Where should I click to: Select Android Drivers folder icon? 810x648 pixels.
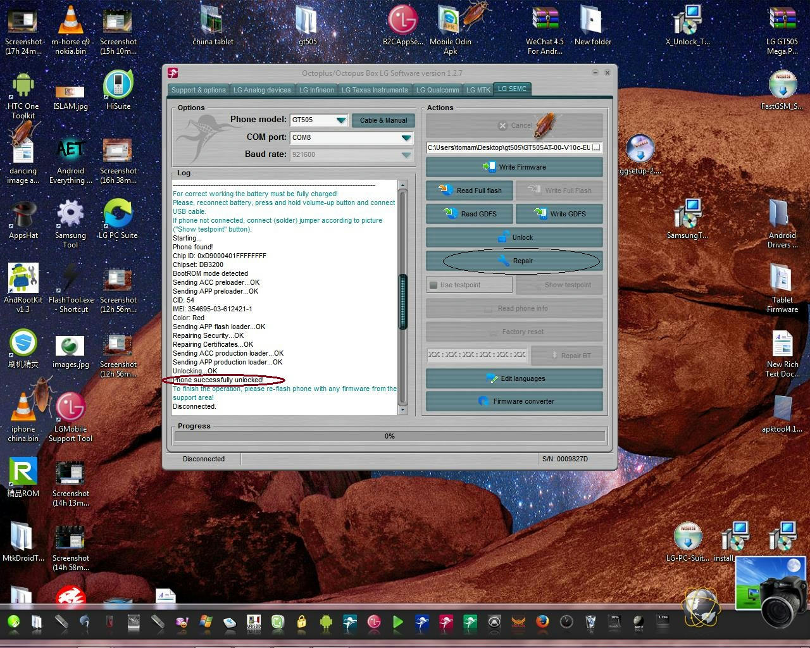(x=783, y=224)
